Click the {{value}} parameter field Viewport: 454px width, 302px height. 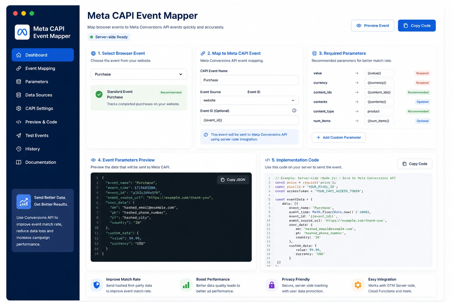[x=379, y=73]
